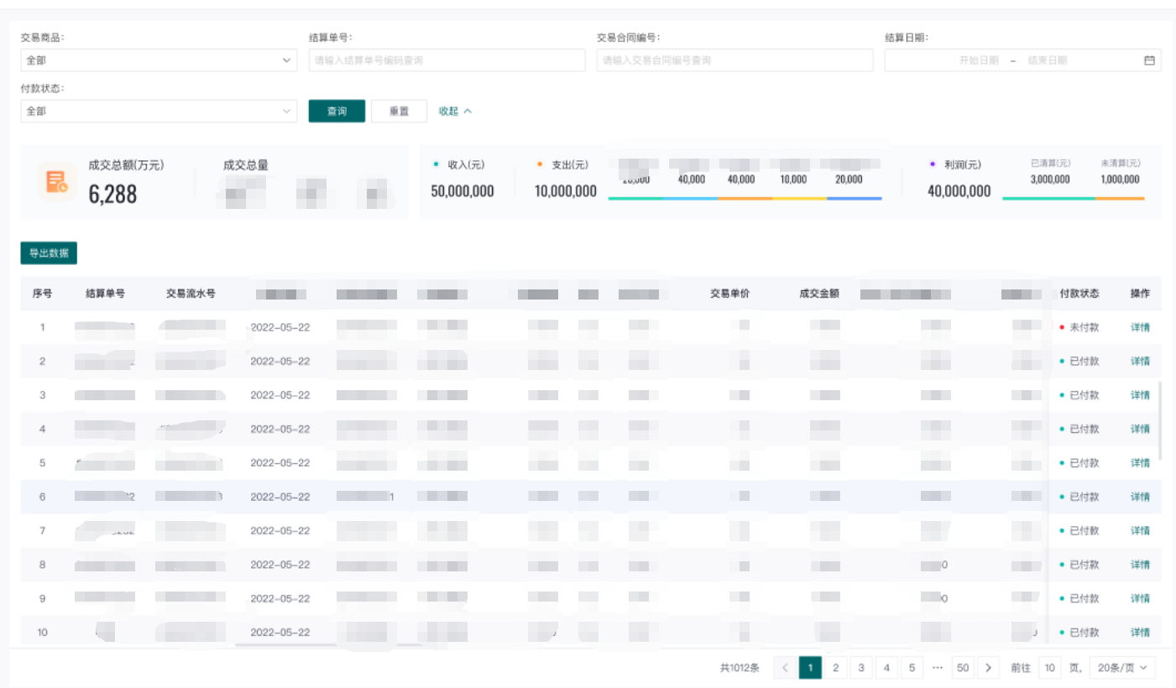Select page 3 in pagination

click(x=861, y=668)
